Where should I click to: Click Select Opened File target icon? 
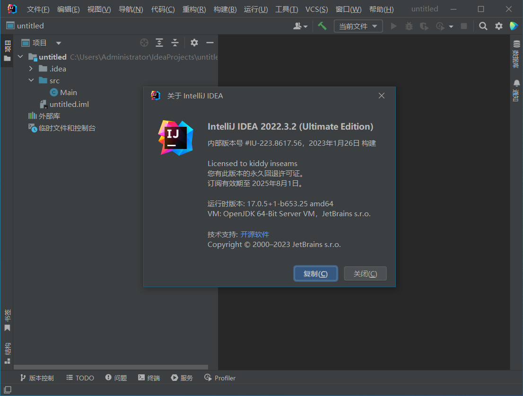pyautogui.click(x=144, y=43)
